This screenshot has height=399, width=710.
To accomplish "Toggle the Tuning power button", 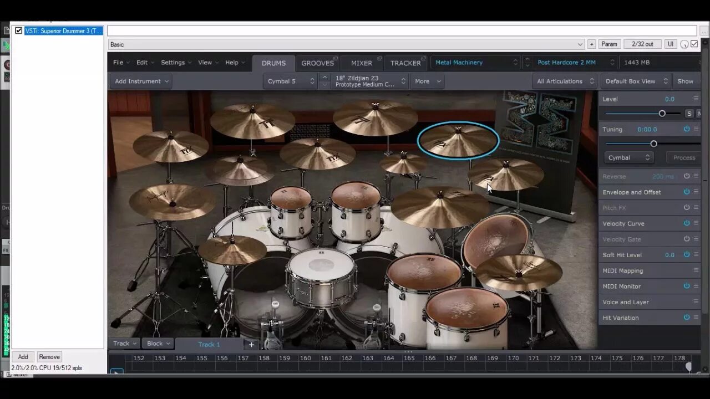I will (x=687, y=129).
